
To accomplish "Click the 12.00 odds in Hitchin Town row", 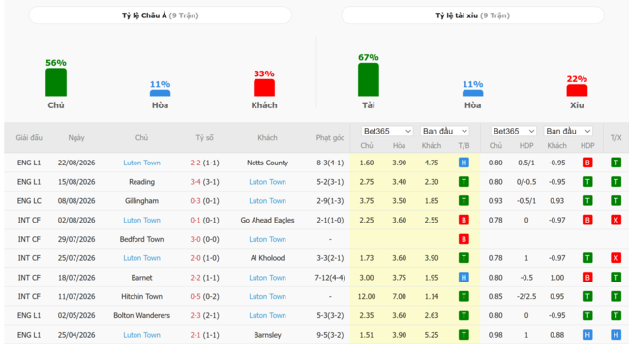I will [367, 297].
